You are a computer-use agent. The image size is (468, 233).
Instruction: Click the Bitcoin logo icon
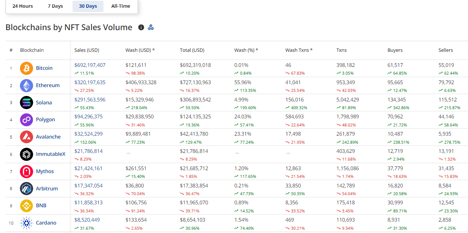tap(27, 68)
